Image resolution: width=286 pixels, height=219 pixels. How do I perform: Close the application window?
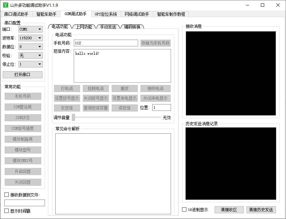pyautogui.click(x=278, y=5)
